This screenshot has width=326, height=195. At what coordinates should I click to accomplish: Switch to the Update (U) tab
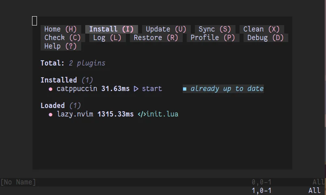pyautogui.click(x=166, y=29)
